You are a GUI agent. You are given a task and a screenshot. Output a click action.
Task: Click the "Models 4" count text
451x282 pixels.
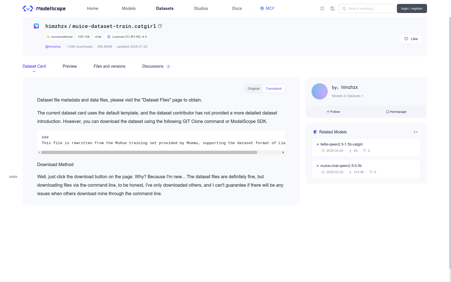pos(339,96)
